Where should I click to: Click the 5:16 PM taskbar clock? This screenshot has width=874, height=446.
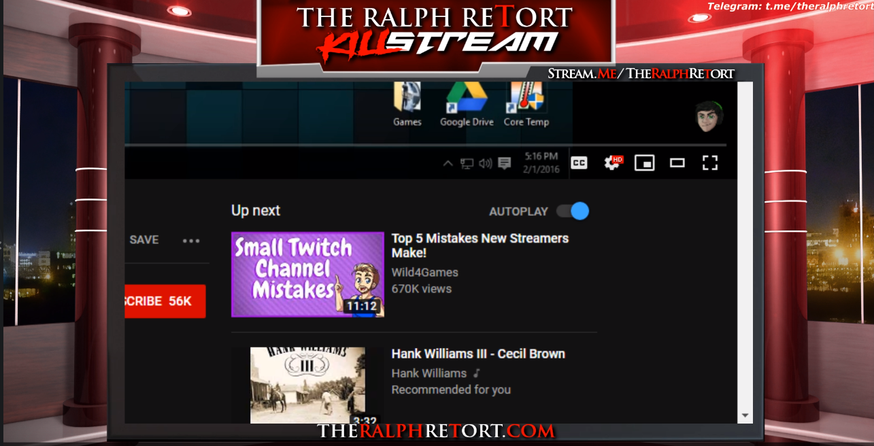(x=541, y=162)
